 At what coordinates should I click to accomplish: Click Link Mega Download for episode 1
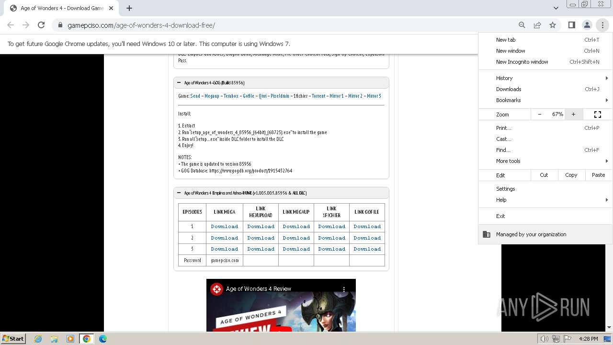click(225, 226)
